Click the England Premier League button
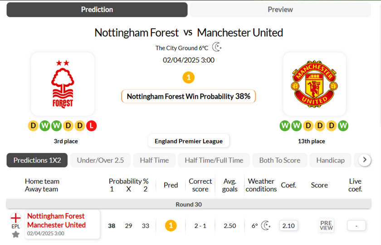381x245 pixels. tap(189, 141)
